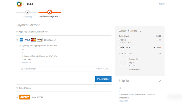Click the Stripe Checkout label text
Image resolution: width=182 pixels, height=105 pixels.
(25, 88)
